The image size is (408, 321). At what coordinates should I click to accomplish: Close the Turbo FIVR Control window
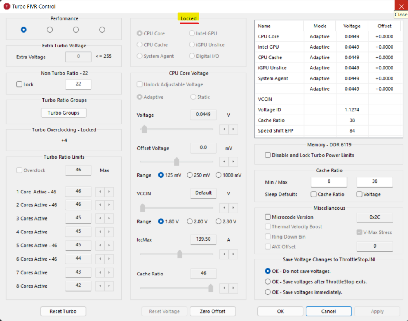click(401, 6)
